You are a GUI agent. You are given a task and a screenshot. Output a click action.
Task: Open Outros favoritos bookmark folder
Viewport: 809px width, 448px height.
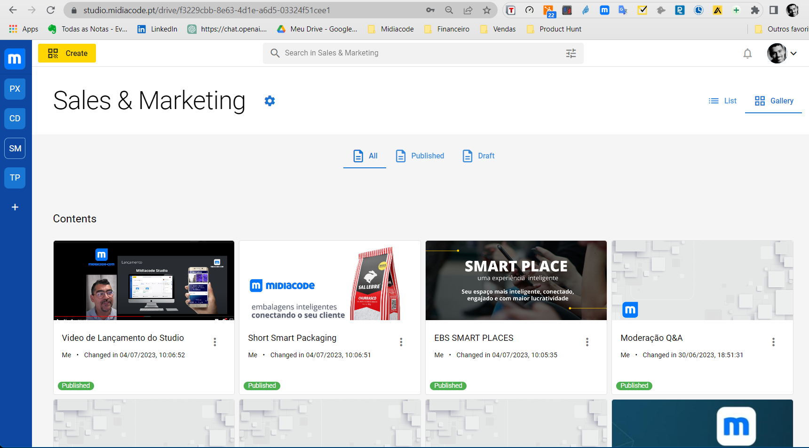tap(781, 29)
